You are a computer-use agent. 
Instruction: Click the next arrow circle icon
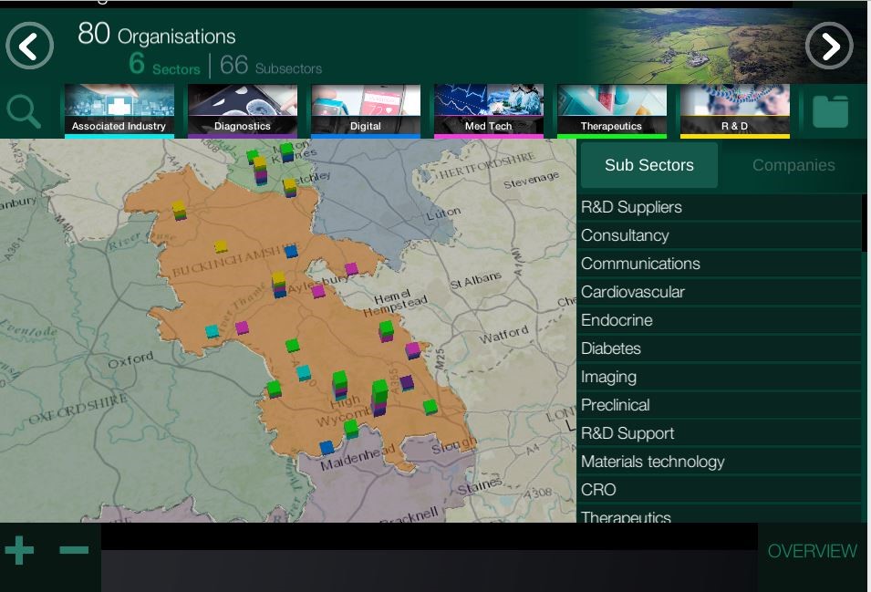pyautogui.click(x=829, y=46)
